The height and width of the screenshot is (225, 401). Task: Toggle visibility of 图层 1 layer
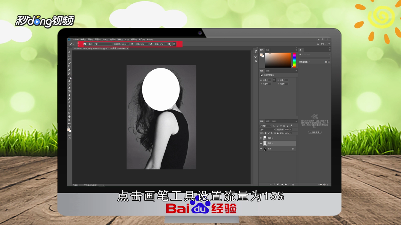pos(261,143)
